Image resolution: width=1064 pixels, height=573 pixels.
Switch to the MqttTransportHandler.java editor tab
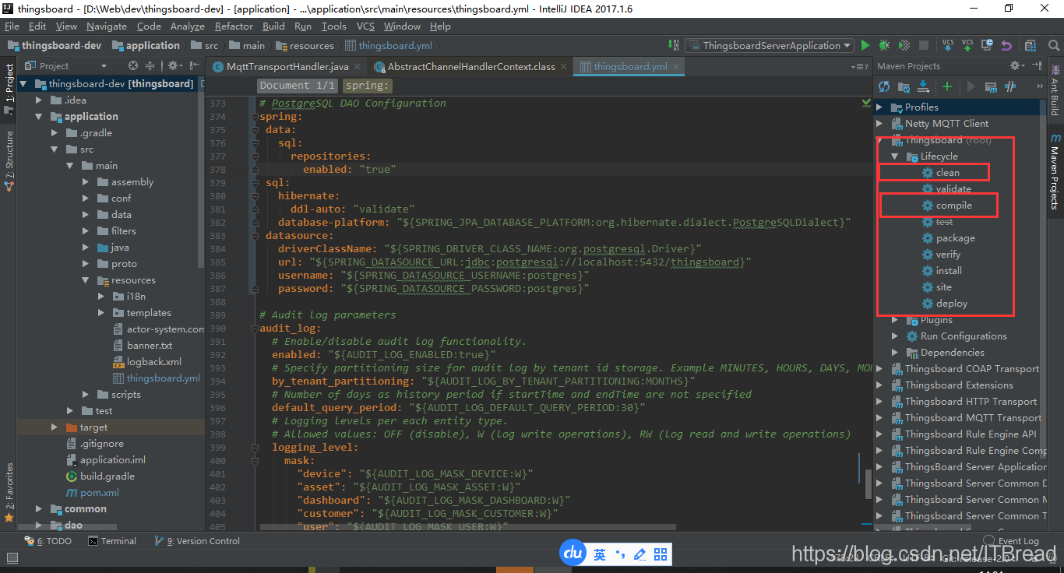point(287,67)
